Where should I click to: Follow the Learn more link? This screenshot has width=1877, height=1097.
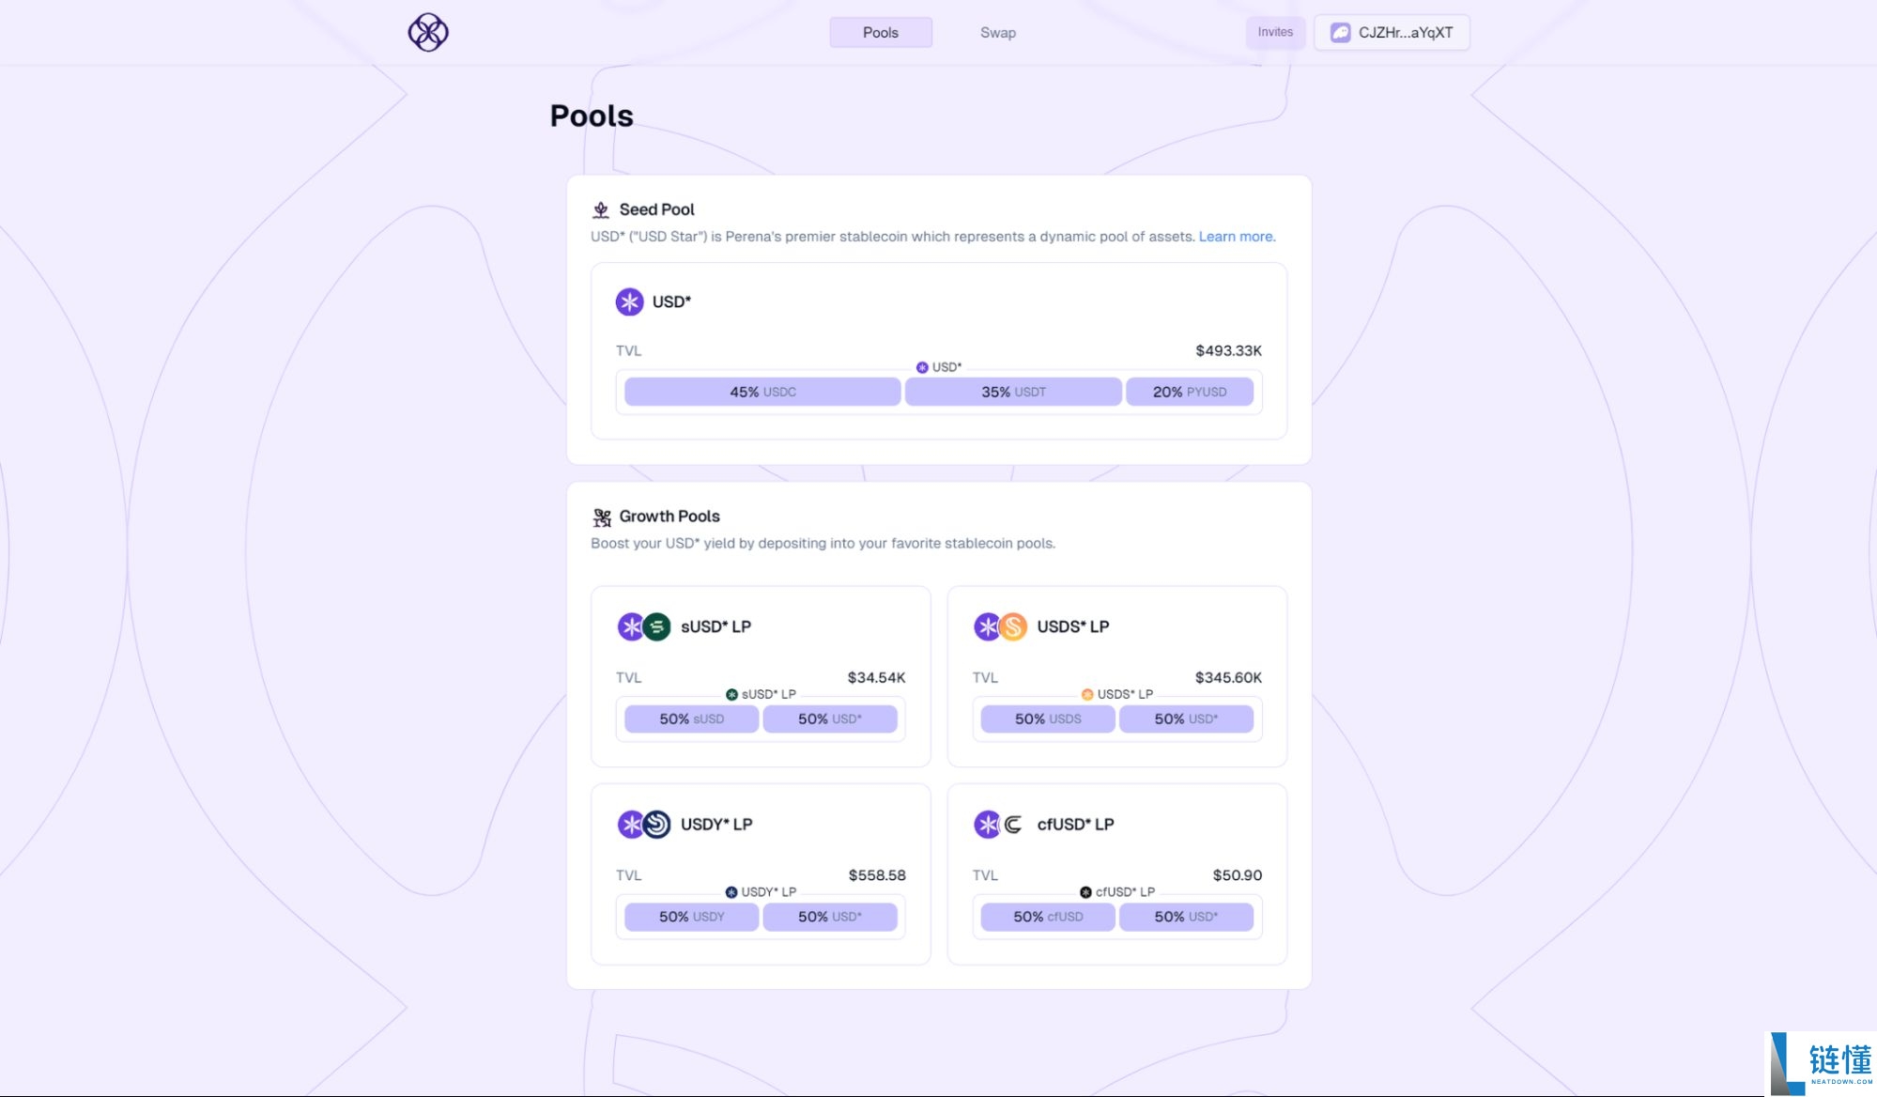[x=1237, y=237]
